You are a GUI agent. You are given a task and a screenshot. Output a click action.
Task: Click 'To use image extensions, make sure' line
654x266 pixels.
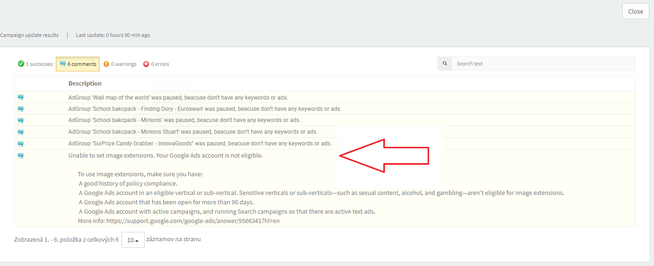coord(140,174)
